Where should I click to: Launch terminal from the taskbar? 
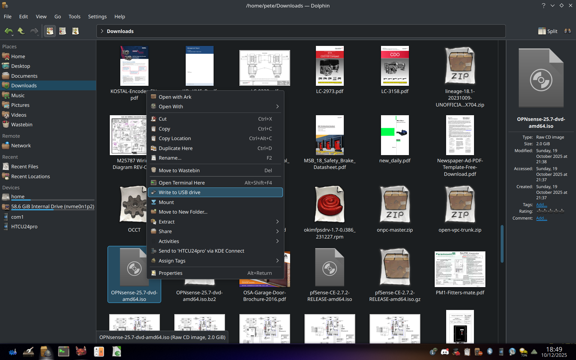tap(63, 351)
